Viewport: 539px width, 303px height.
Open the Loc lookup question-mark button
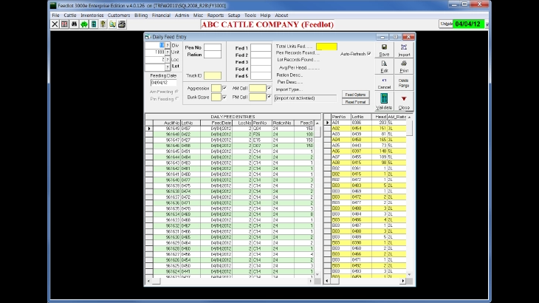(x=168, y=60)
